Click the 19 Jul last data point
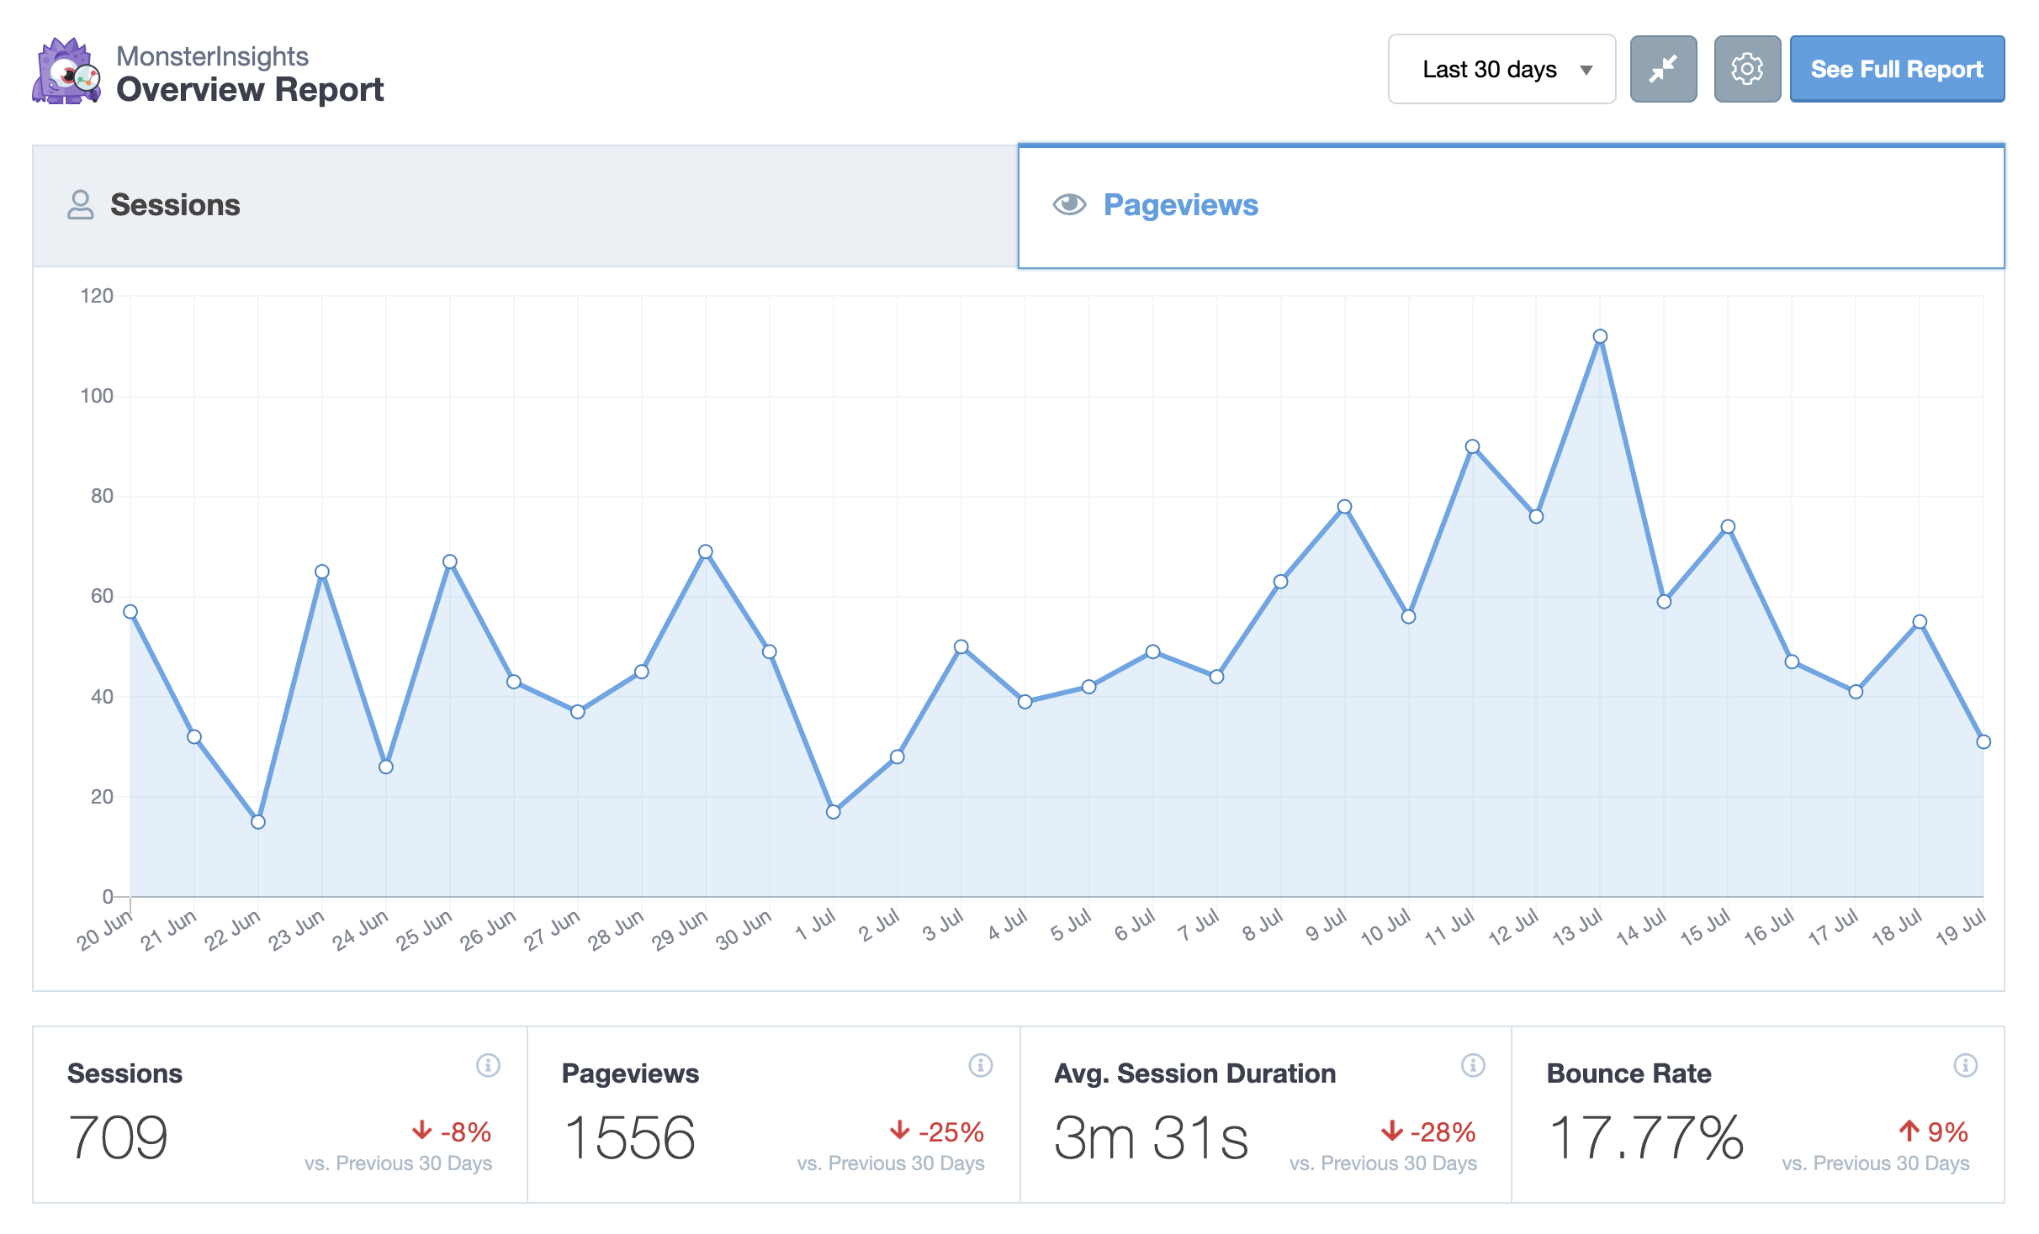This screenshot has width=2039, height=1234. 1983,741
